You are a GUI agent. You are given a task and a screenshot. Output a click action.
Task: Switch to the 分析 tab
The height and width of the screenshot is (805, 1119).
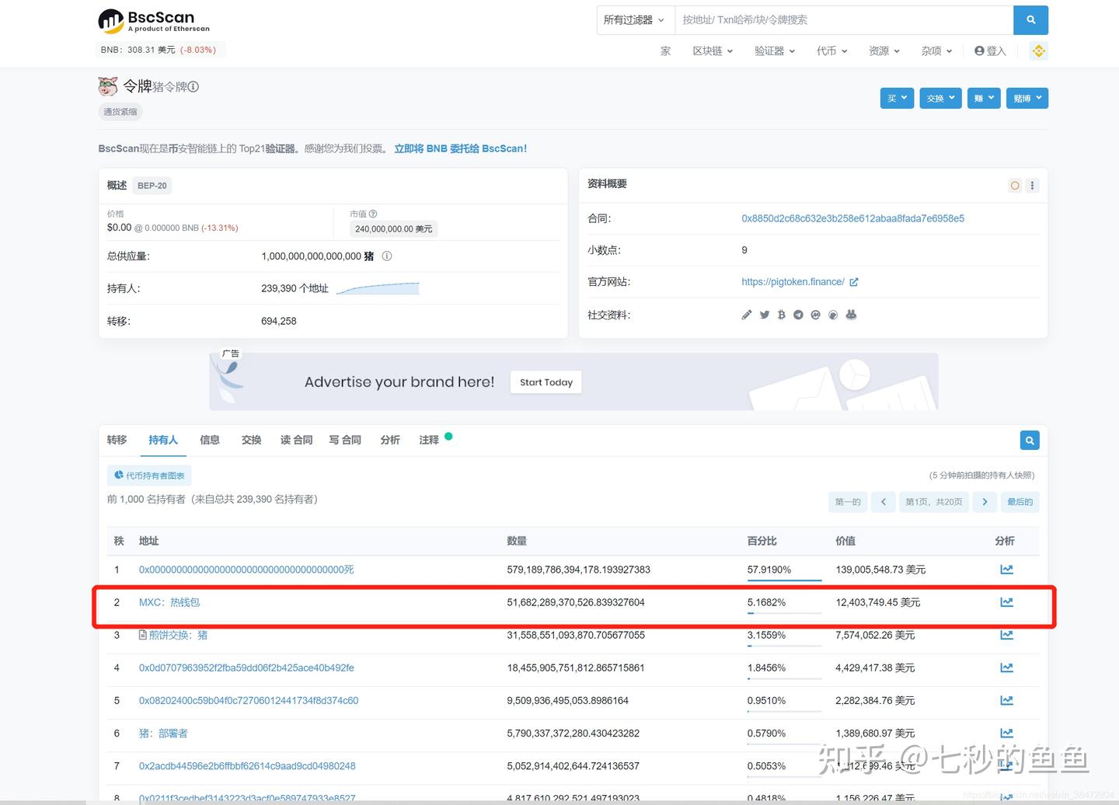(390, 440)
